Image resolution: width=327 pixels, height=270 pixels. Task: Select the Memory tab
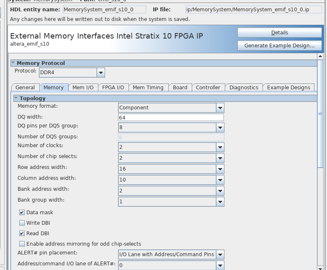[x=54, y=88]
